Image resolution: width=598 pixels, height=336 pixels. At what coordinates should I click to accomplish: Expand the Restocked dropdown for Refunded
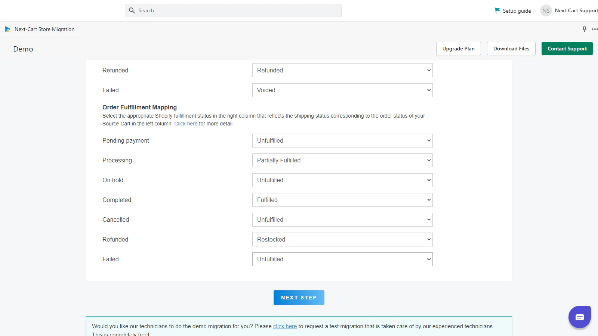(342, 240)
